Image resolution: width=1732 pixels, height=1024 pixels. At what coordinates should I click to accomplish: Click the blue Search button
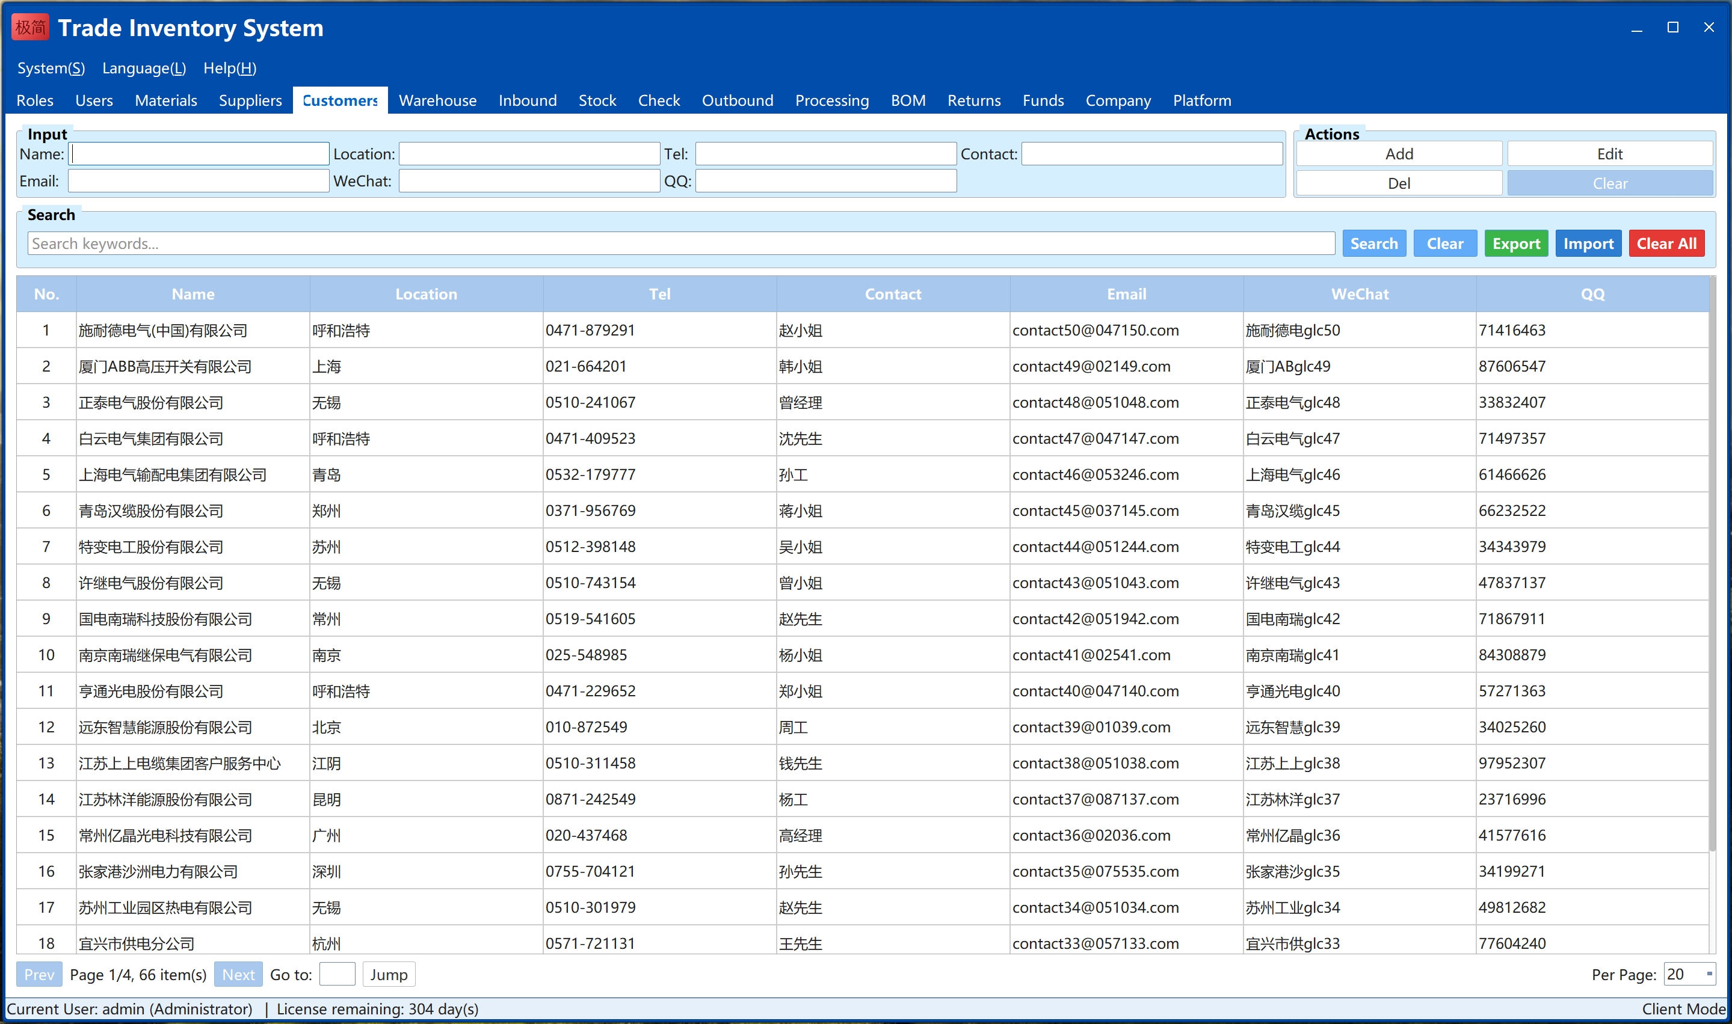point(1373,244)
